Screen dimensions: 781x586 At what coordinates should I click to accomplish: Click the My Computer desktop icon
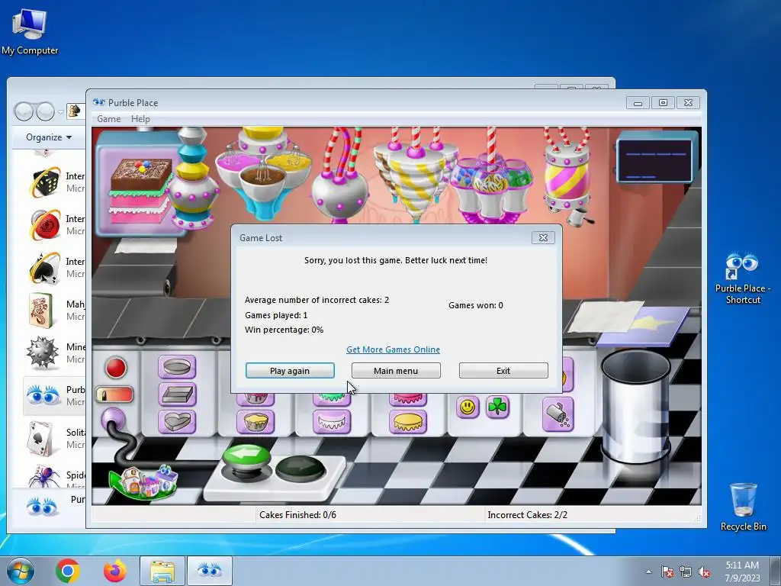click(30, 31)
